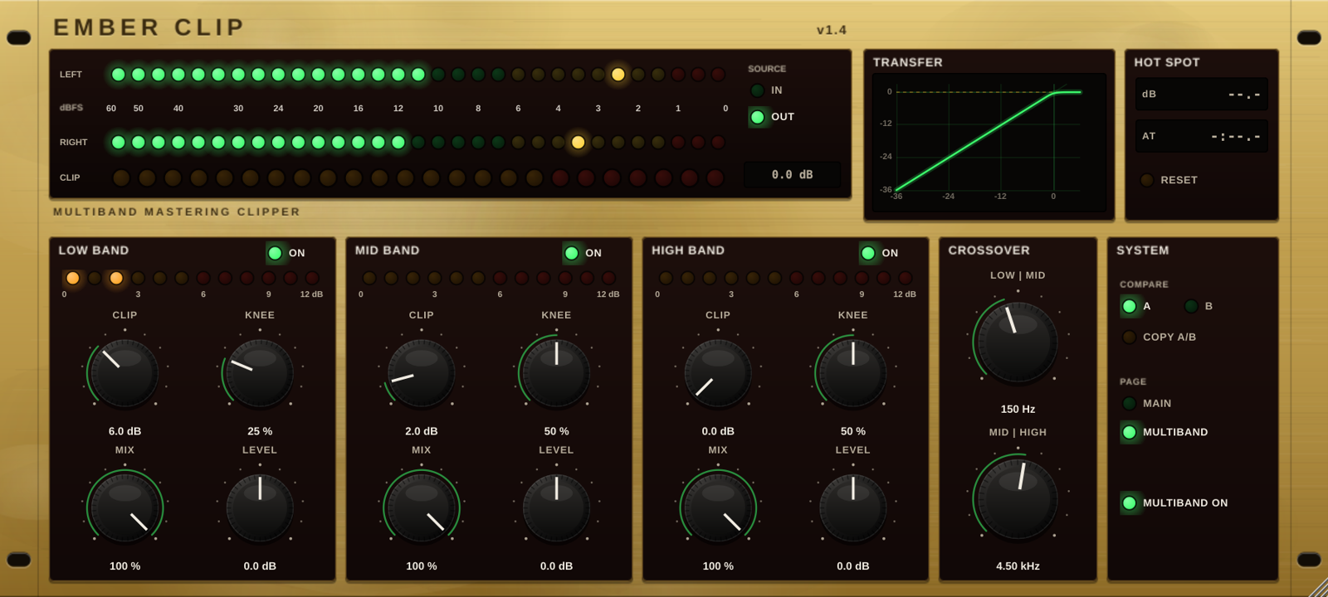This screenshot has height=597, width=1328.
Task: Toggle the Low Band ON switch
Action: click(286, 253)
